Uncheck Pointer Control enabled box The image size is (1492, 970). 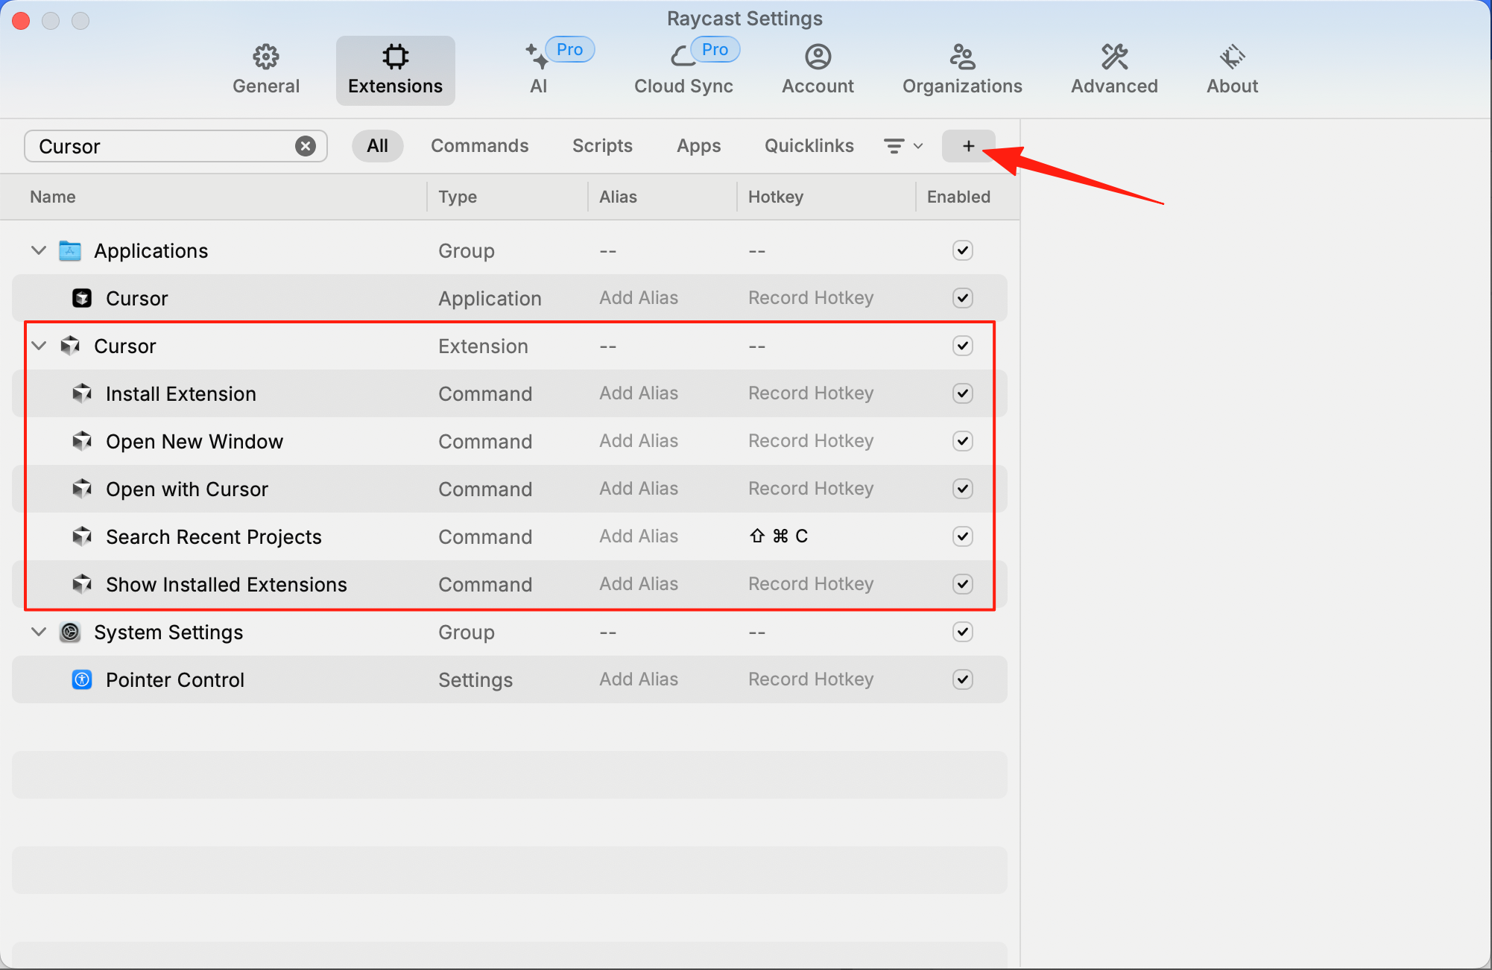click(963, 679)
